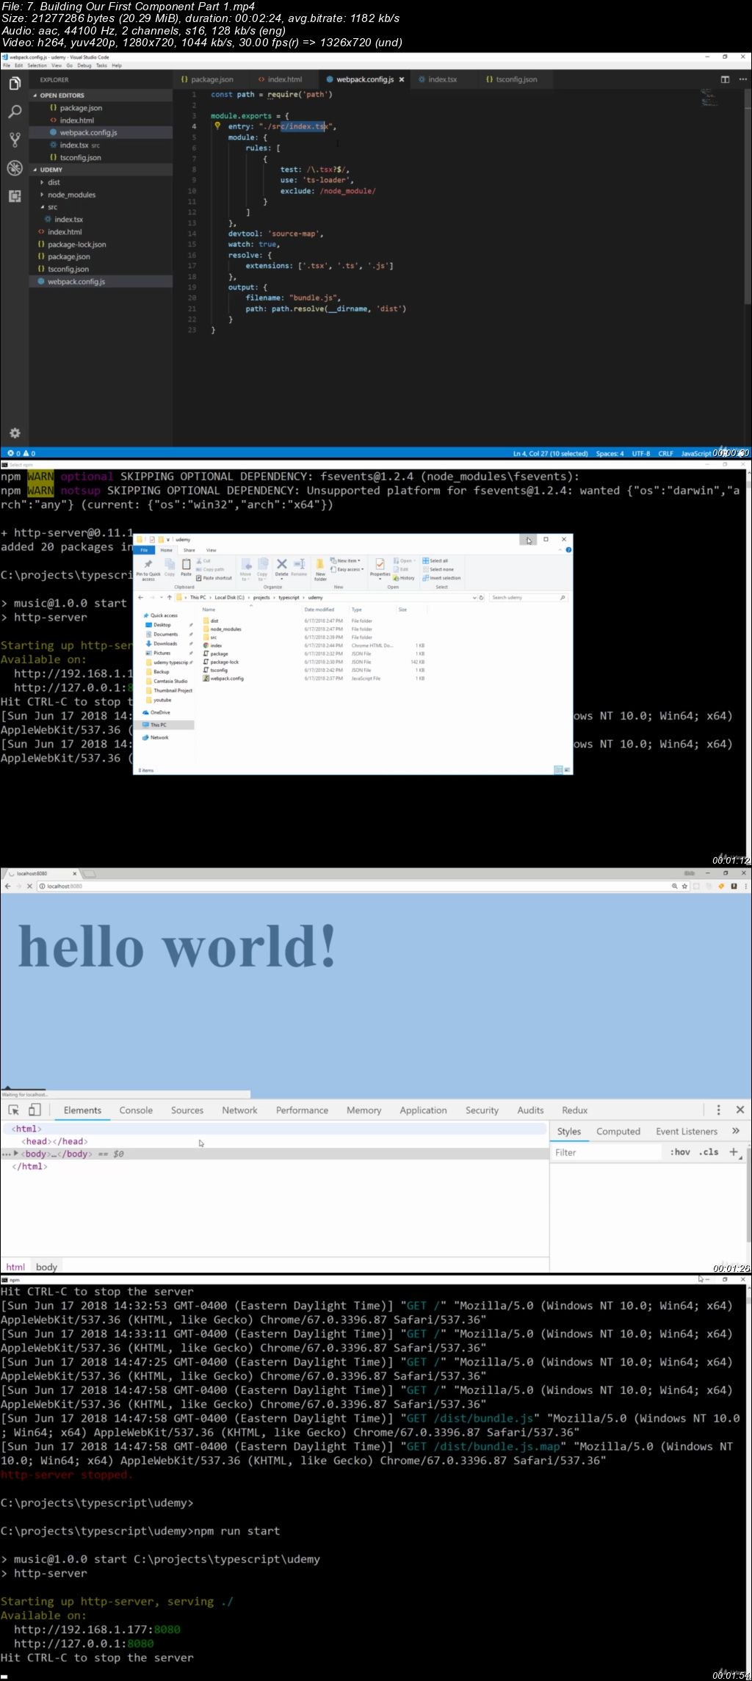752x1681 pixels.
Task: Select node_modules folder in File Explorer list
Action: point(222,629)
